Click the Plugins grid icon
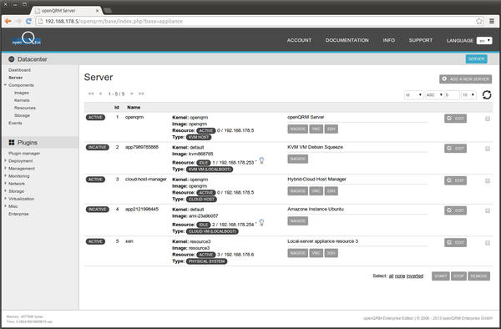This screenshot has width=501, height=329. point(12,143)
